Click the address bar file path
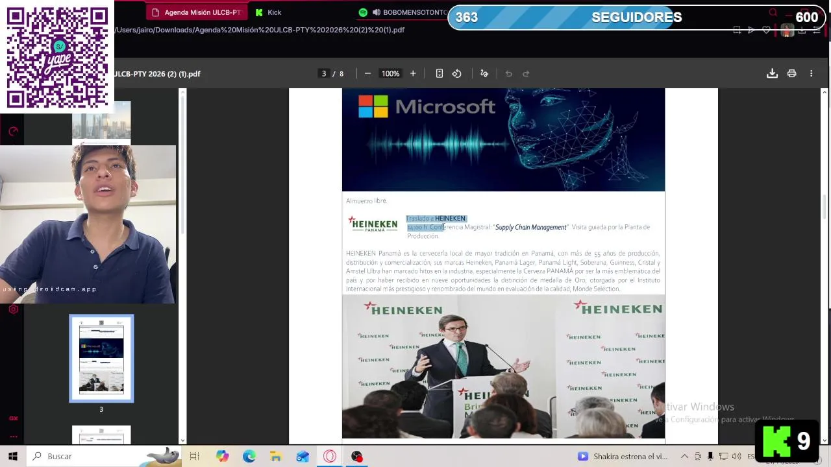 point(260,30)
